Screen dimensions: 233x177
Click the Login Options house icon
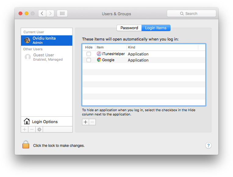pos(27,122)
